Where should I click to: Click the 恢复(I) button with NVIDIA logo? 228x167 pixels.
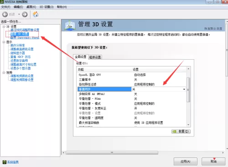(181, 132)
